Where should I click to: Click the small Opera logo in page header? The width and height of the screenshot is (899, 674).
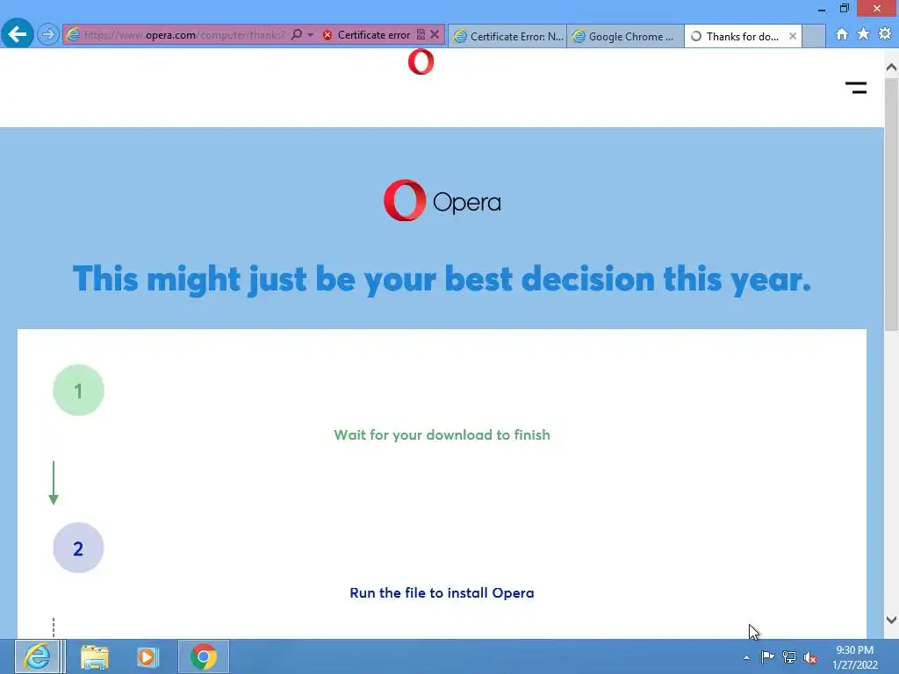(x=421, y=62)
